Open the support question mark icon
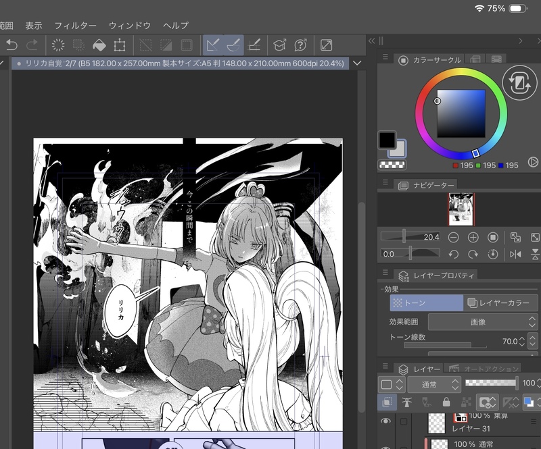Screen dimensions: 541x449 pos(300,45)
